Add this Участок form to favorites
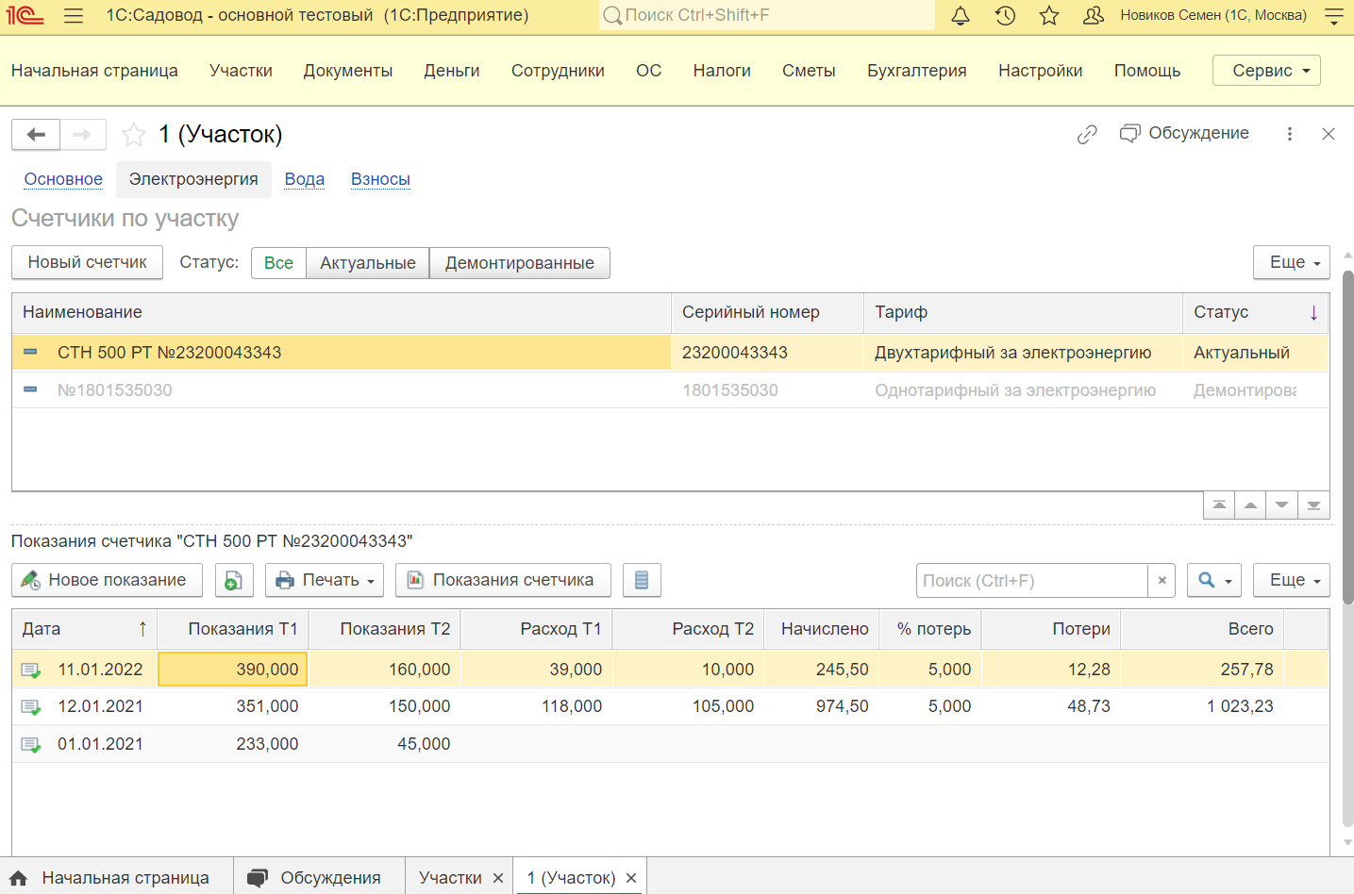This screenshot has width=1354, height=894. pyautogui.click(x=134, y=135)
